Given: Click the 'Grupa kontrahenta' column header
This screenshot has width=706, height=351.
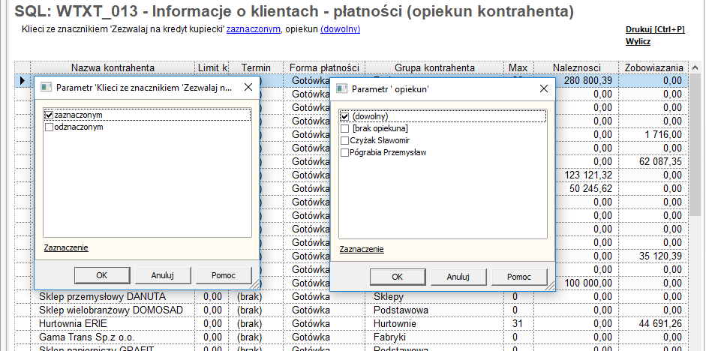Looking at the screenshot, I should (434, 67).
